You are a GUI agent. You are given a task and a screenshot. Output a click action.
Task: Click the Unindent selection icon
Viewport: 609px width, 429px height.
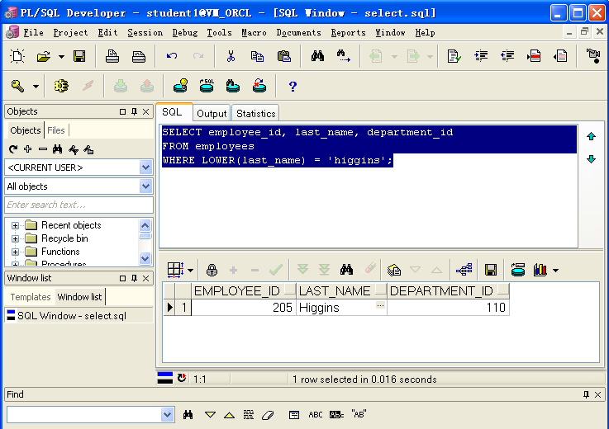click(x=507, y=56)
